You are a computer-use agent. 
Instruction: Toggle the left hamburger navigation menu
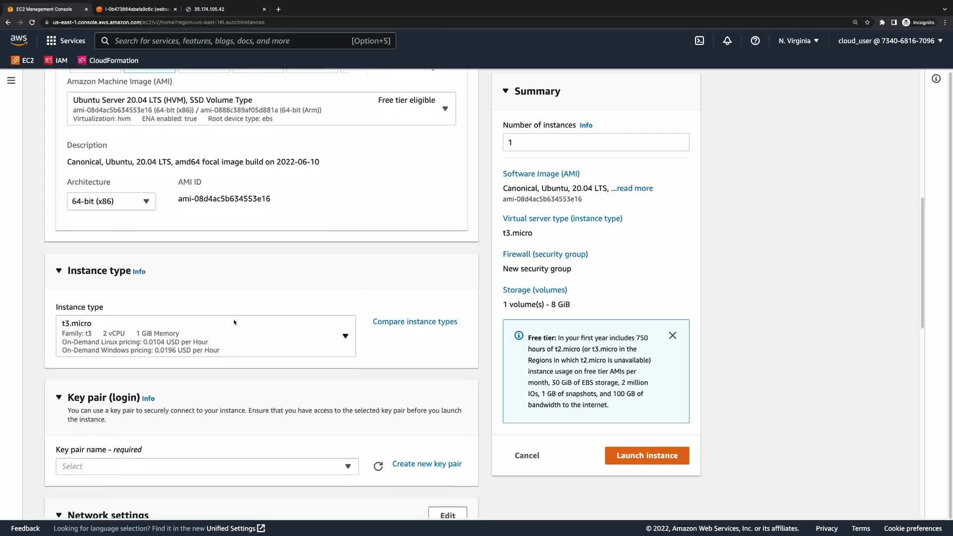point(11,80)
